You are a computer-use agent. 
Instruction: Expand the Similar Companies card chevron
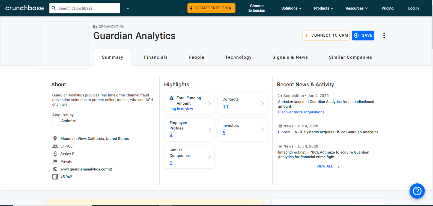210,157
